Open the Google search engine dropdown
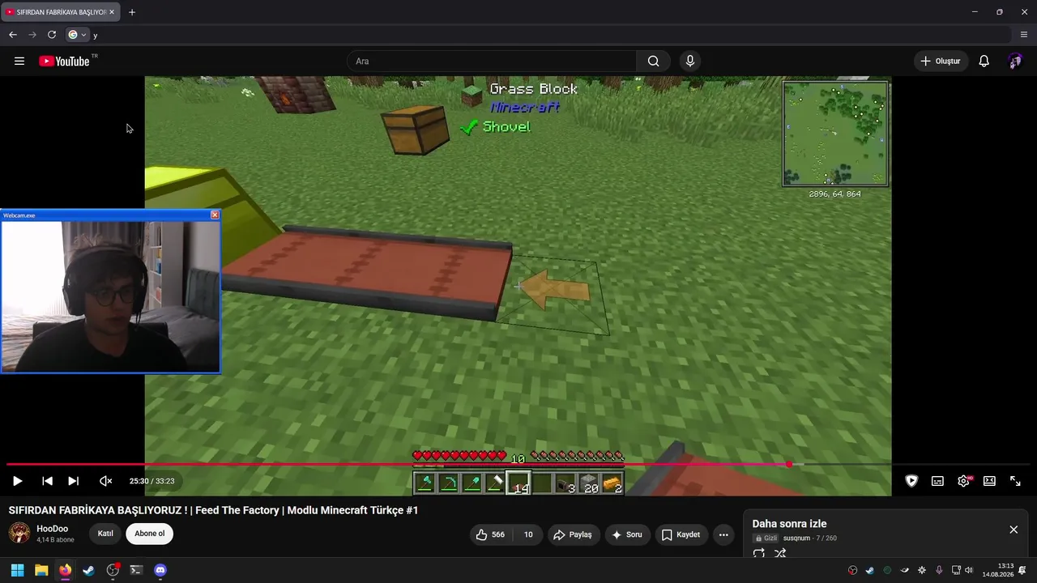 click(x=78, y=35)
